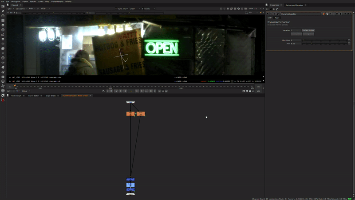Open the red plugin icon in toolbar

(x=3, y=100)
